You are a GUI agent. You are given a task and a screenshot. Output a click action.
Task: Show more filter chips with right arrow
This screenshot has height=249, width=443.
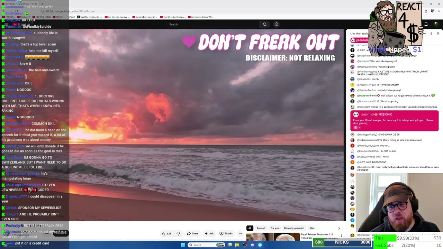pyautogui.click(x=339, y=228)
